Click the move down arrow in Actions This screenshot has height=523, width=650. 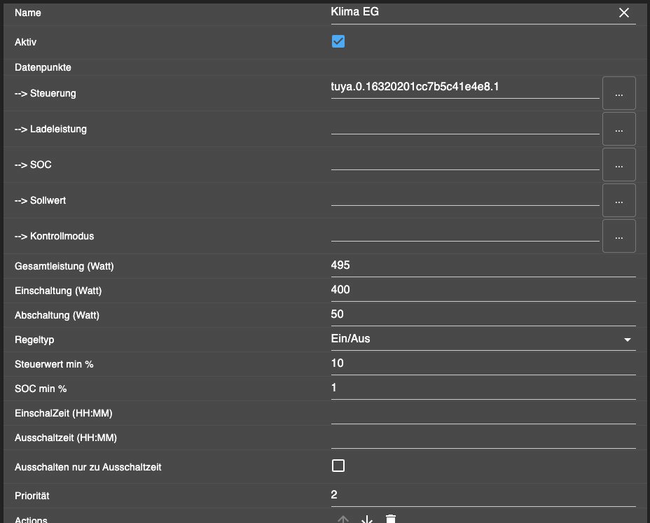tap(366, 519)
